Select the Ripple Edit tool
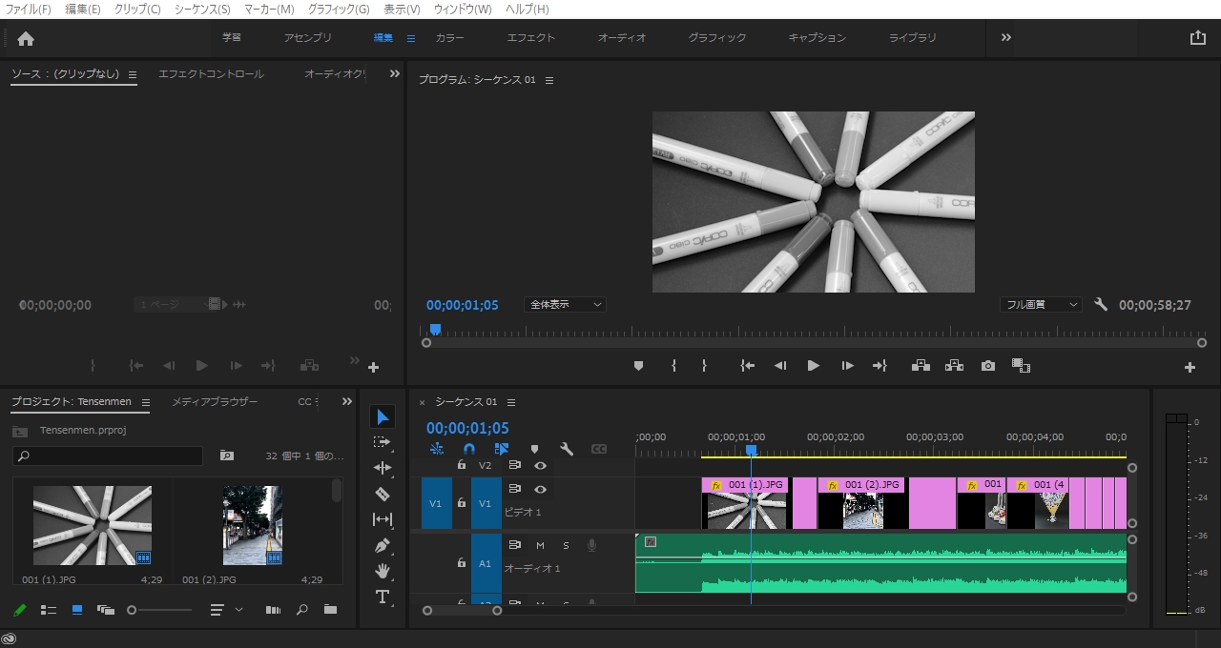The image size is (1221, 648). click(x=383, y=468)
